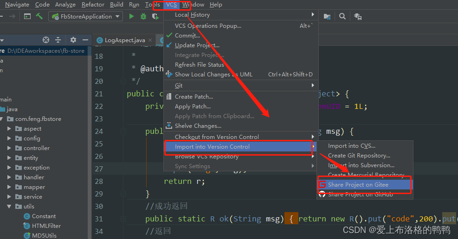Click the Build project hammer icon

point(39,16)
